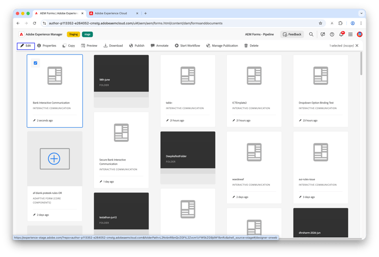Click the Feedback button

tap(292, 34)
